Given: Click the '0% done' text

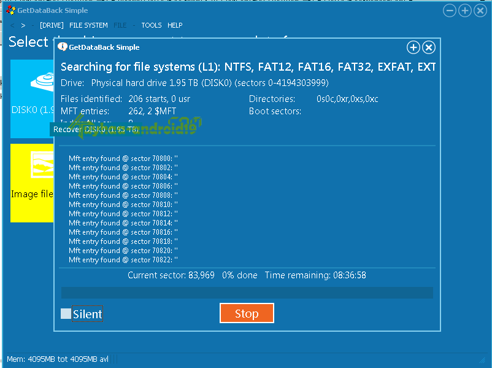Looking at the screenshot, I should coord(240,275).
